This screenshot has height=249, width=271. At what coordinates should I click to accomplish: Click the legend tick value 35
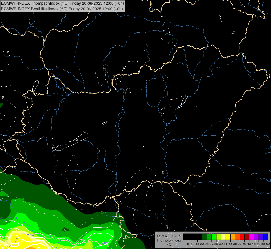(x=235, y=244)
